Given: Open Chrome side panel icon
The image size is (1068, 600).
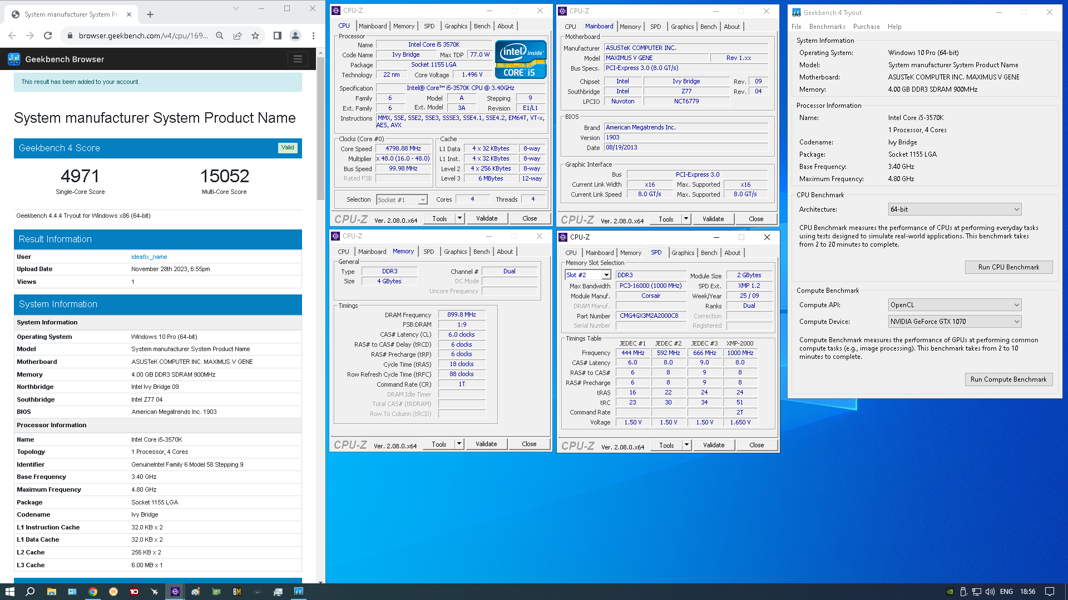Looking at the screenshot, I should coord(277,36).
